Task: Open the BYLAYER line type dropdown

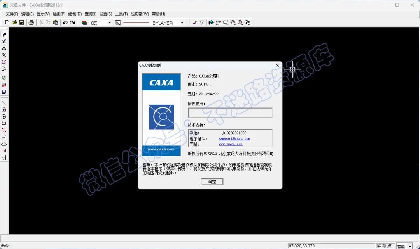Action: 182,23
